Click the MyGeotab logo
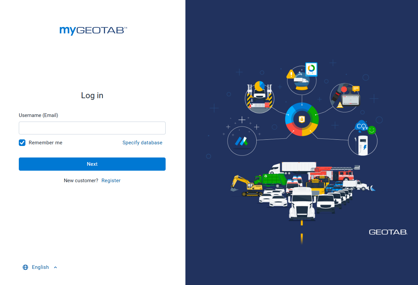The image size is (418, 285). click(x=93, y=31)
